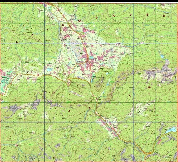Click the A following G in CHIEMGAUER
The height and width of the screenshot is (162, 178).
114,16
